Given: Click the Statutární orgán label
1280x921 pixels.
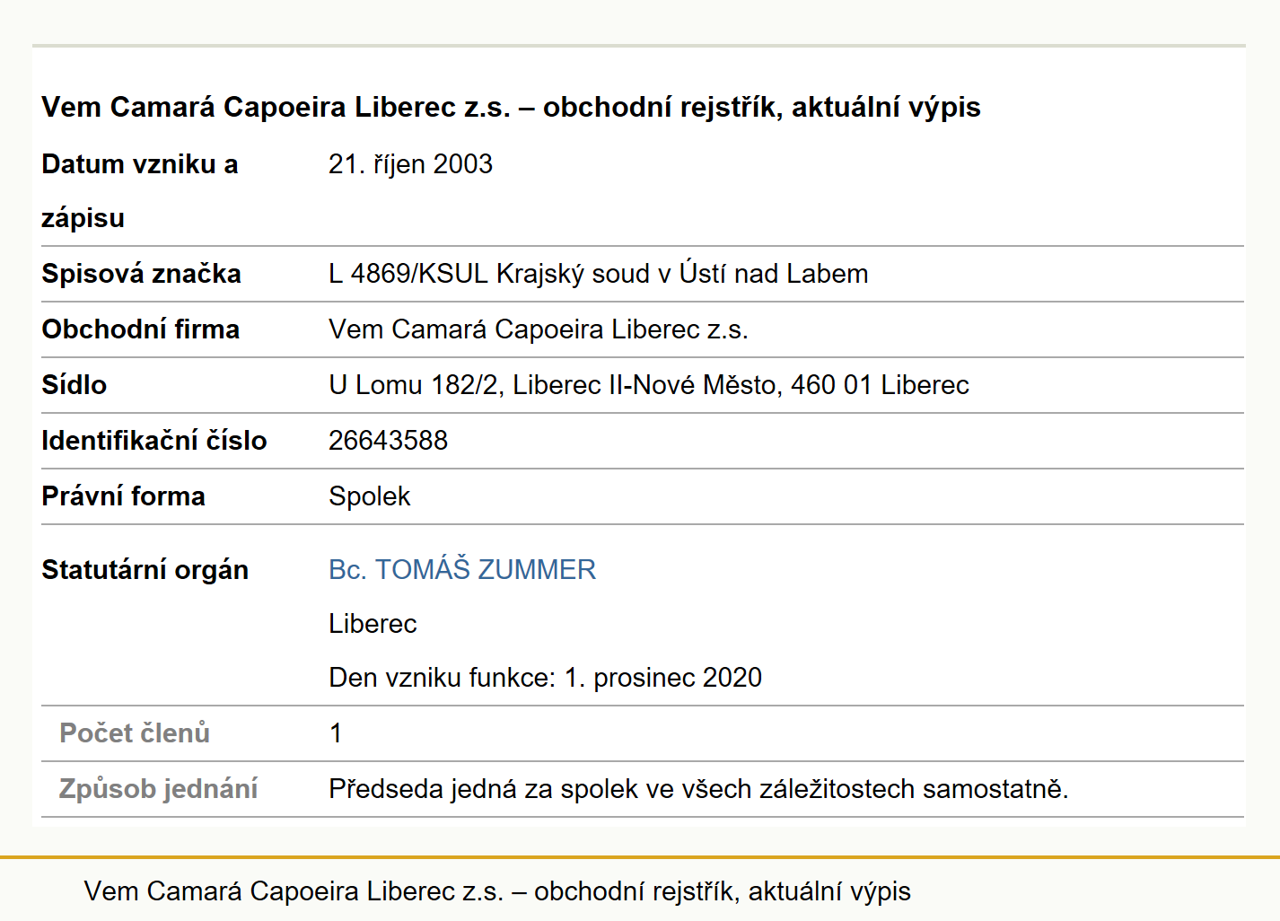Looking at the screenshot, I should tap(145, 570).
